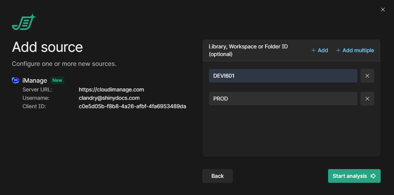Click the username clandry@shinydocs.com
Image resolution: width=394 pixels, height=195 pixels.
[109, 98]
